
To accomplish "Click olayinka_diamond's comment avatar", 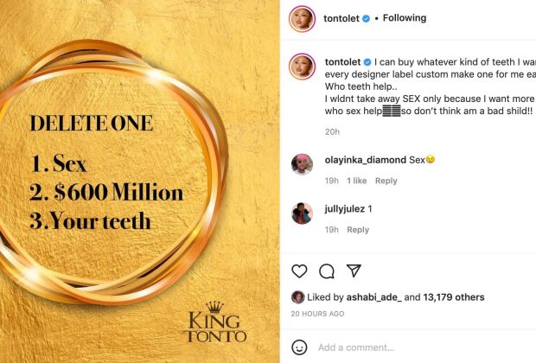I will [x=302, y=164].
